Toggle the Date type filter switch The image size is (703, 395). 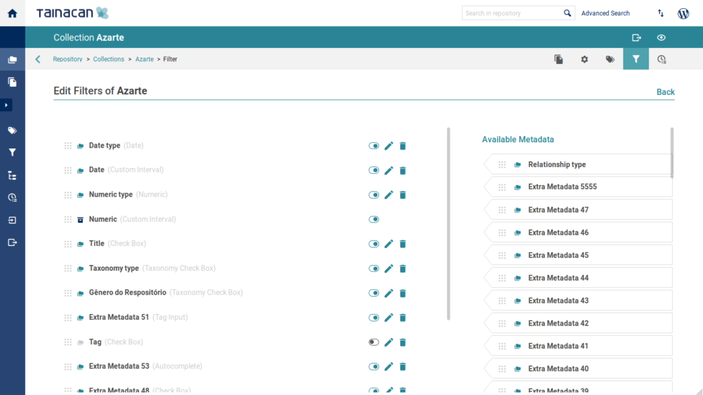373,146
